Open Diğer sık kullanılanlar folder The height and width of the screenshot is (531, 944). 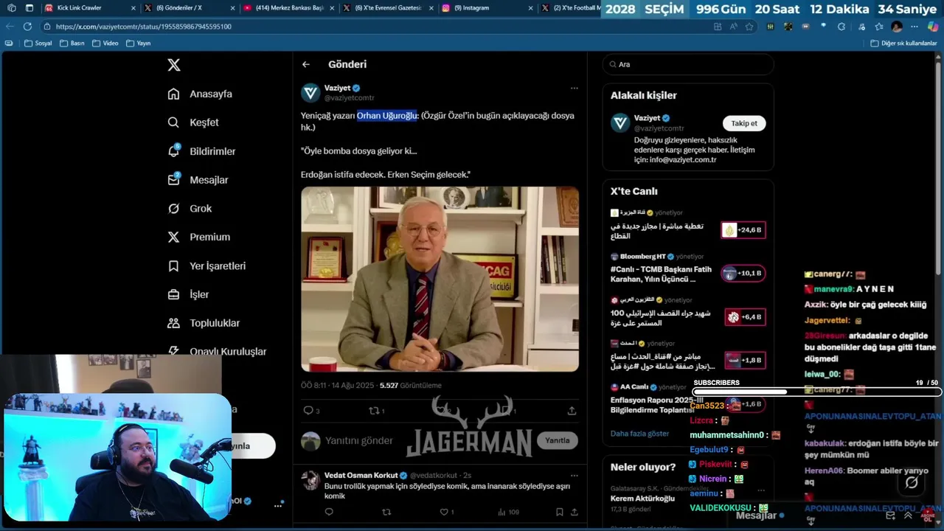pos(903,44)
